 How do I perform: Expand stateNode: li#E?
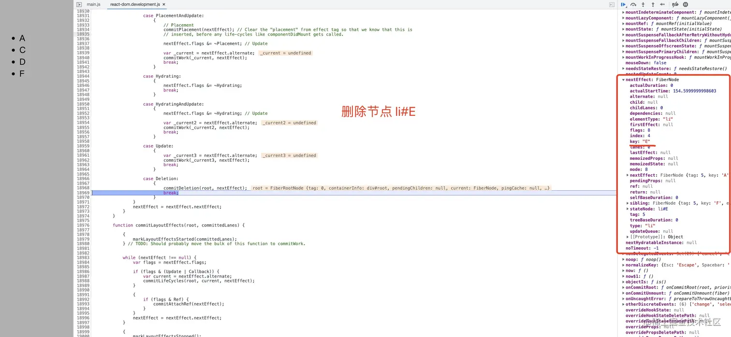click(628, 209)
